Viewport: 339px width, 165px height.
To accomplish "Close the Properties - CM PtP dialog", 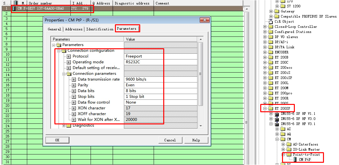I will pyautogui.click(x=204, y=20).
